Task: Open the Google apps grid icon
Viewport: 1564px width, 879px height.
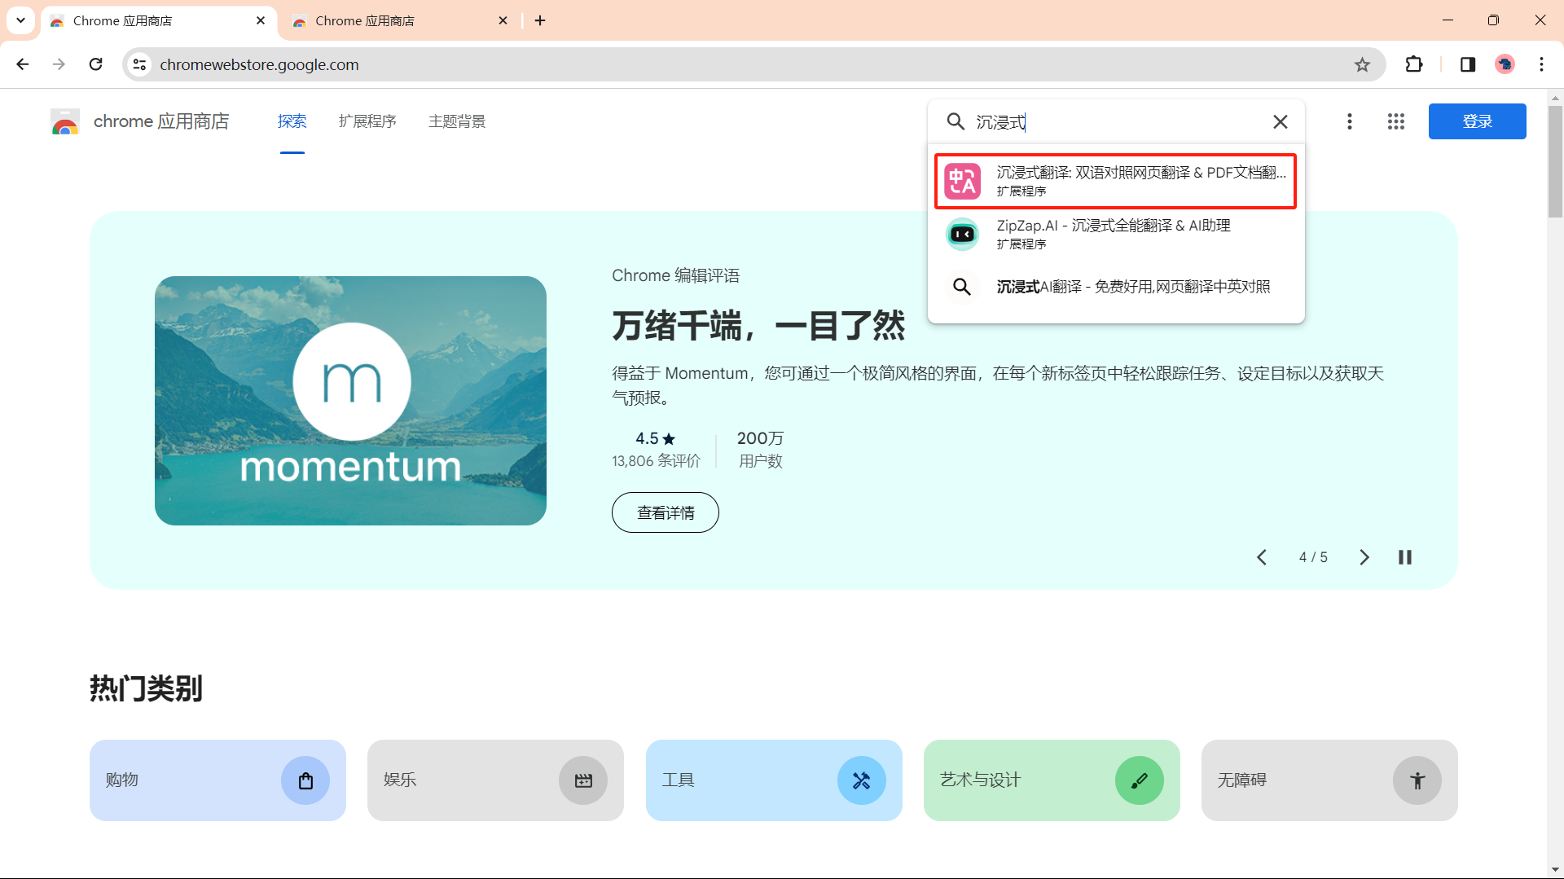Action: (x=1395, y=121)
